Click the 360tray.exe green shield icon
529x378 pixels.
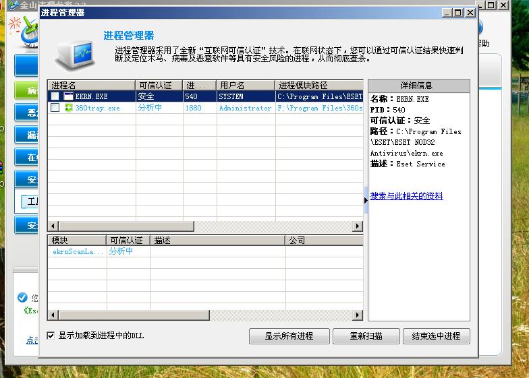coord(69,108)
